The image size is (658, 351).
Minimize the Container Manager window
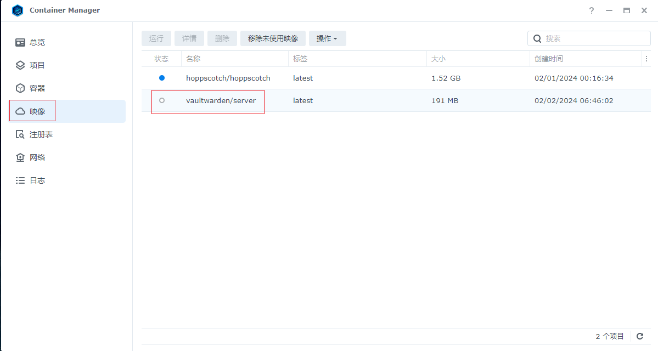click(609, 10)
